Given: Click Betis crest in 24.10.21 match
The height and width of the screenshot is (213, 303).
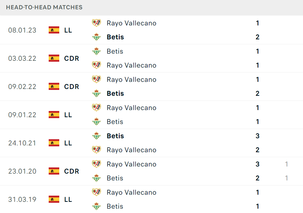Looking at the screenshot, I should (96, 136).
